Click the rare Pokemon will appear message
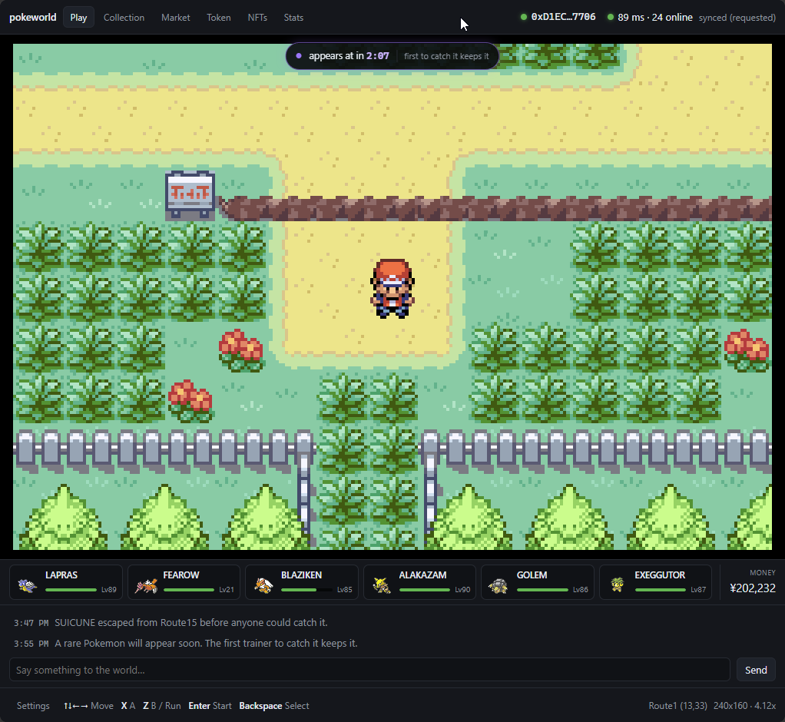The height and width of the screenshot is (722, 785). [206, 643]
